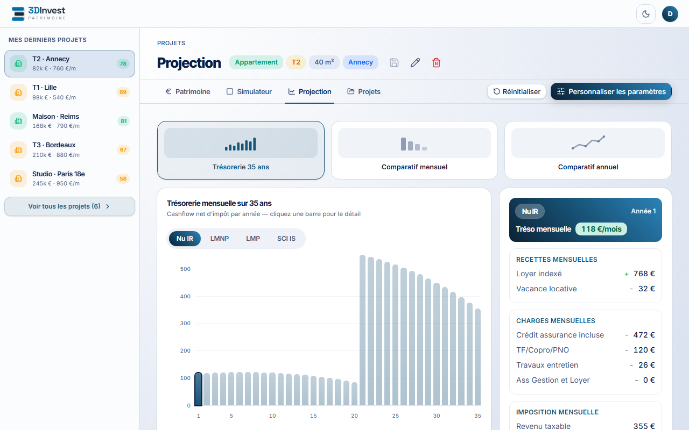Click the 40 m² tag
This screenshot has width=689, height=430.
pyautogui.click(x=324, y=62)
